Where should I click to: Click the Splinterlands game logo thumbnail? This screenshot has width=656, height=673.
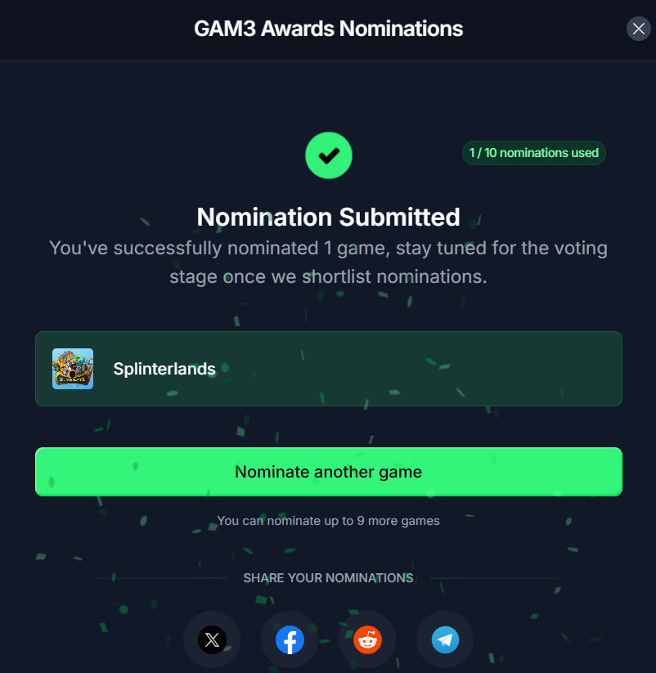click(x=73, y=369)
